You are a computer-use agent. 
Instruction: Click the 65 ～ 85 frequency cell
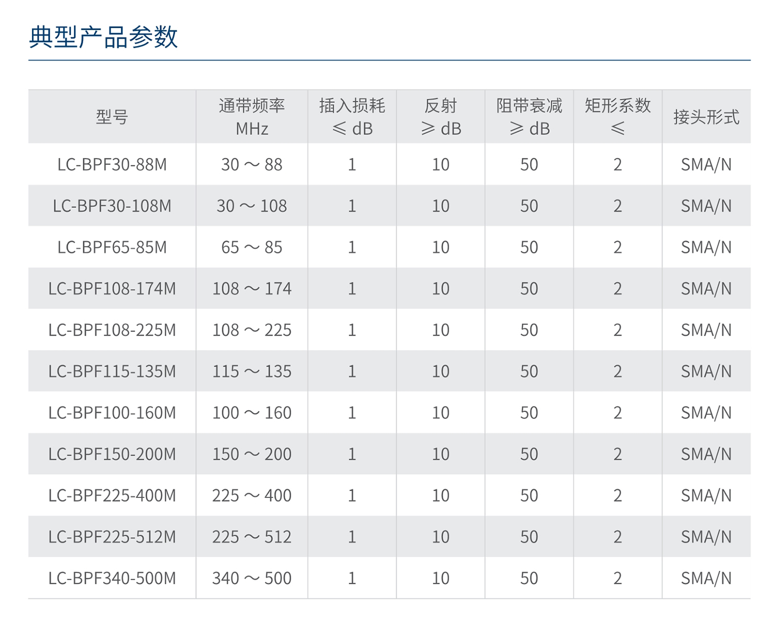click(x=252, y=247)
